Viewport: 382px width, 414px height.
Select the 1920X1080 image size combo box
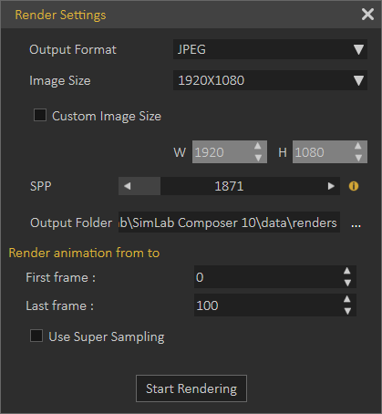(x=270, y=80)
